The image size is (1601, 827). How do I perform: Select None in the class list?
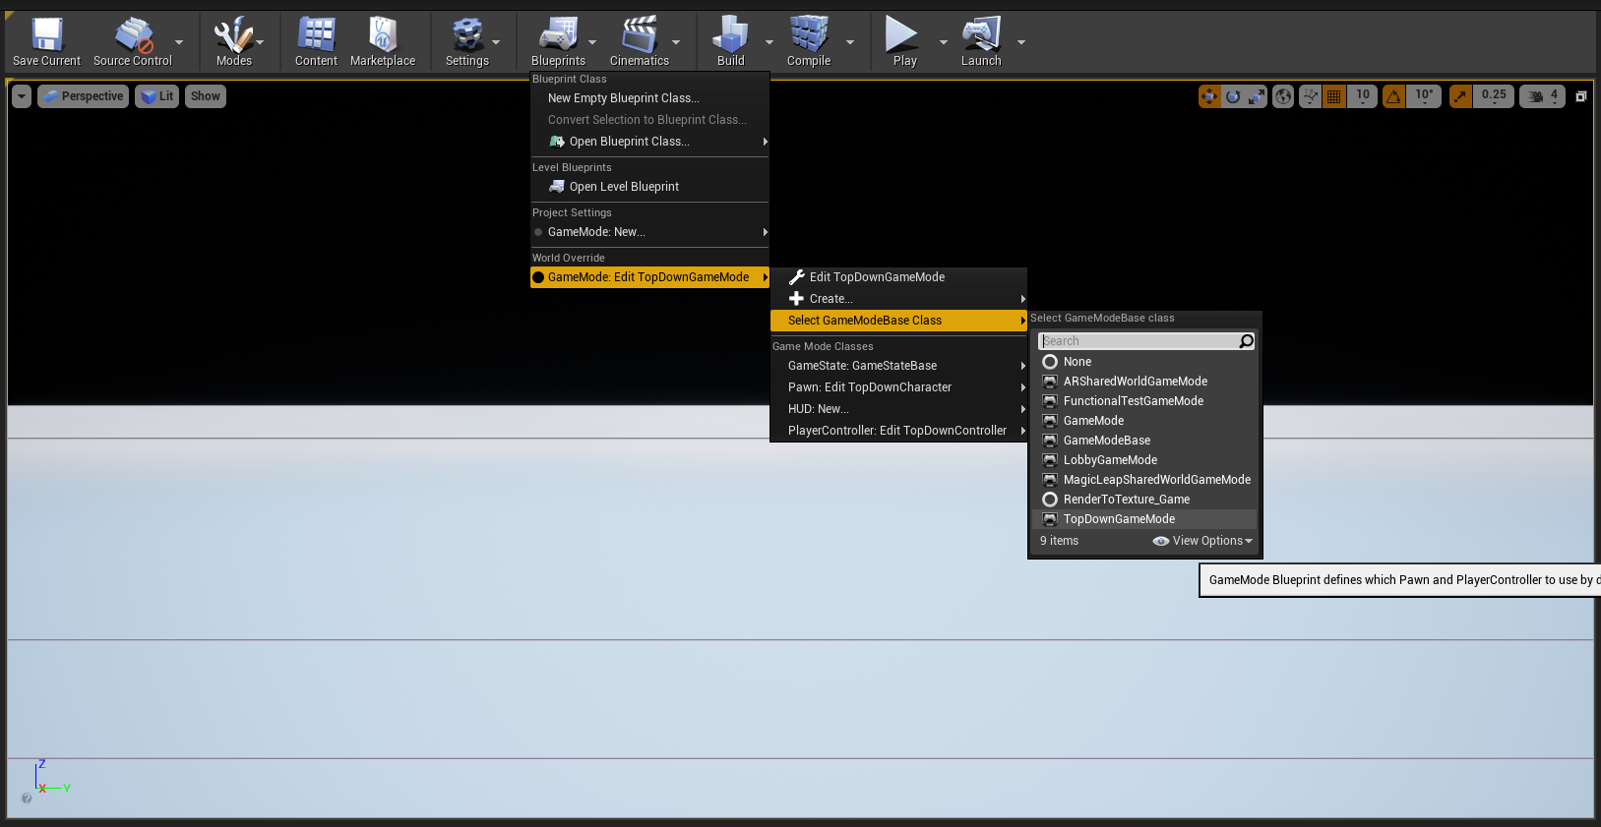1144,362
